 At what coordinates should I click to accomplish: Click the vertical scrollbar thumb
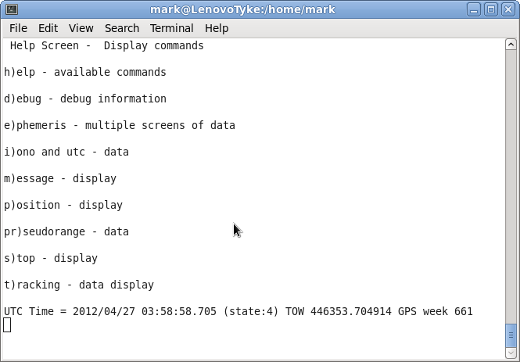[511, 335]
